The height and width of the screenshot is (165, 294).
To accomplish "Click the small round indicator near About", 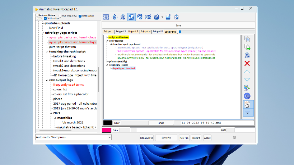I will [x=234, y=137].
